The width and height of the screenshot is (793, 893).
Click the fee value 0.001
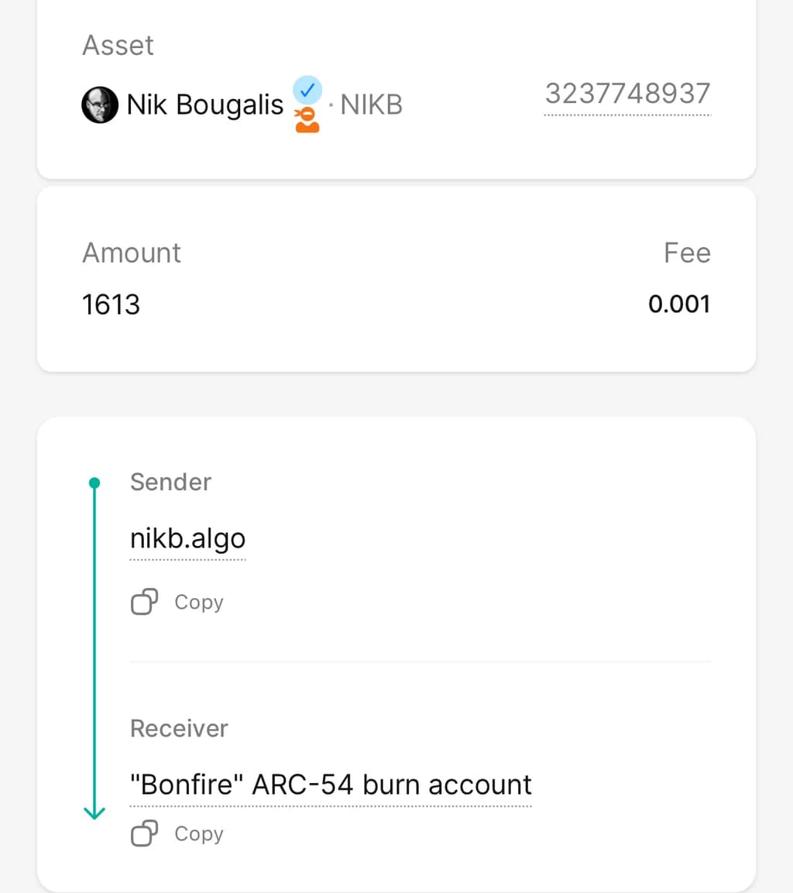click(679, 304)
